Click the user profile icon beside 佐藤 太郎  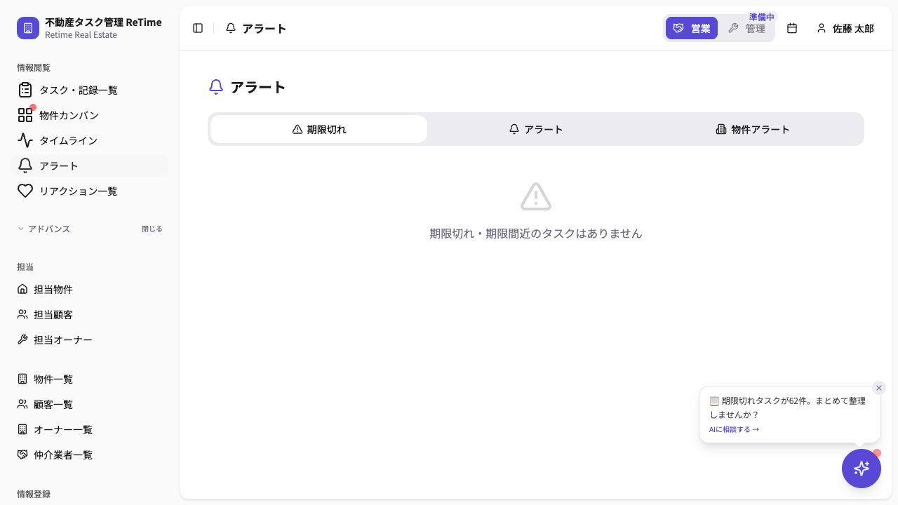tap(822, 28)
